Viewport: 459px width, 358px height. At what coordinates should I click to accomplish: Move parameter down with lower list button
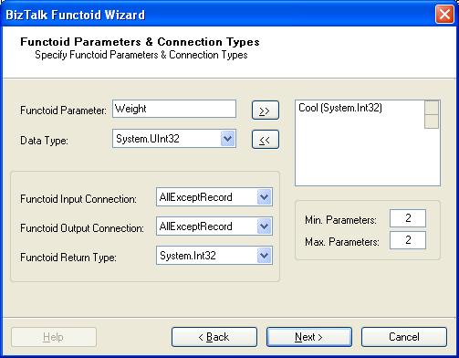point(432,121)
